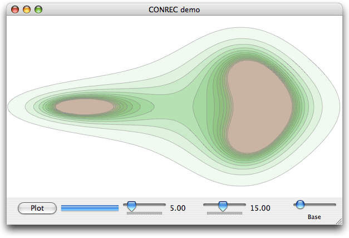This screenshot has width=349, height=238.
Task: Click the CONREC demo title bar text
Action: pyautogui.click(x=175, y=9)
